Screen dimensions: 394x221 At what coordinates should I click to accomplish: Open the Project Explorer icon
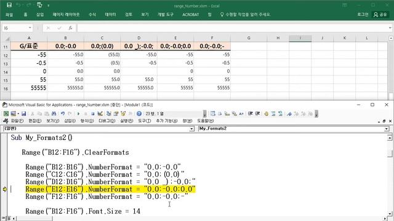[108, 114]
